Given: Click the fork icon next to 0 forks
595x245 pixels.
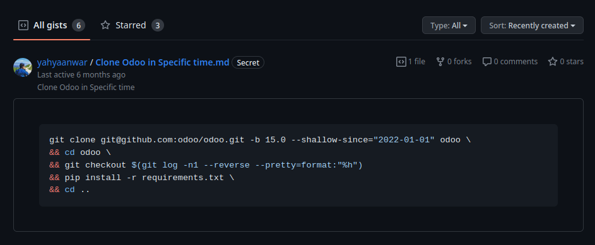Looking at the screenshot, I should [440, 62].
